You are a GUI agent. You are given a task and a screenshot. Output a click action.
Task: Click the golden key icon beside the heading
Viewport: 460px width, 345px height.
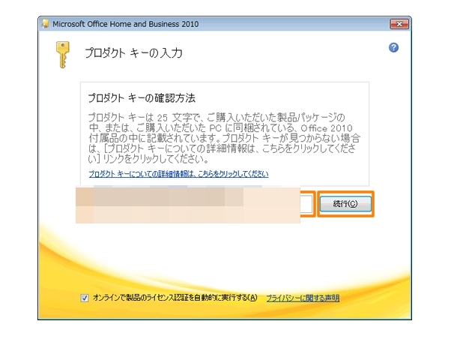[x=62, y=55]
